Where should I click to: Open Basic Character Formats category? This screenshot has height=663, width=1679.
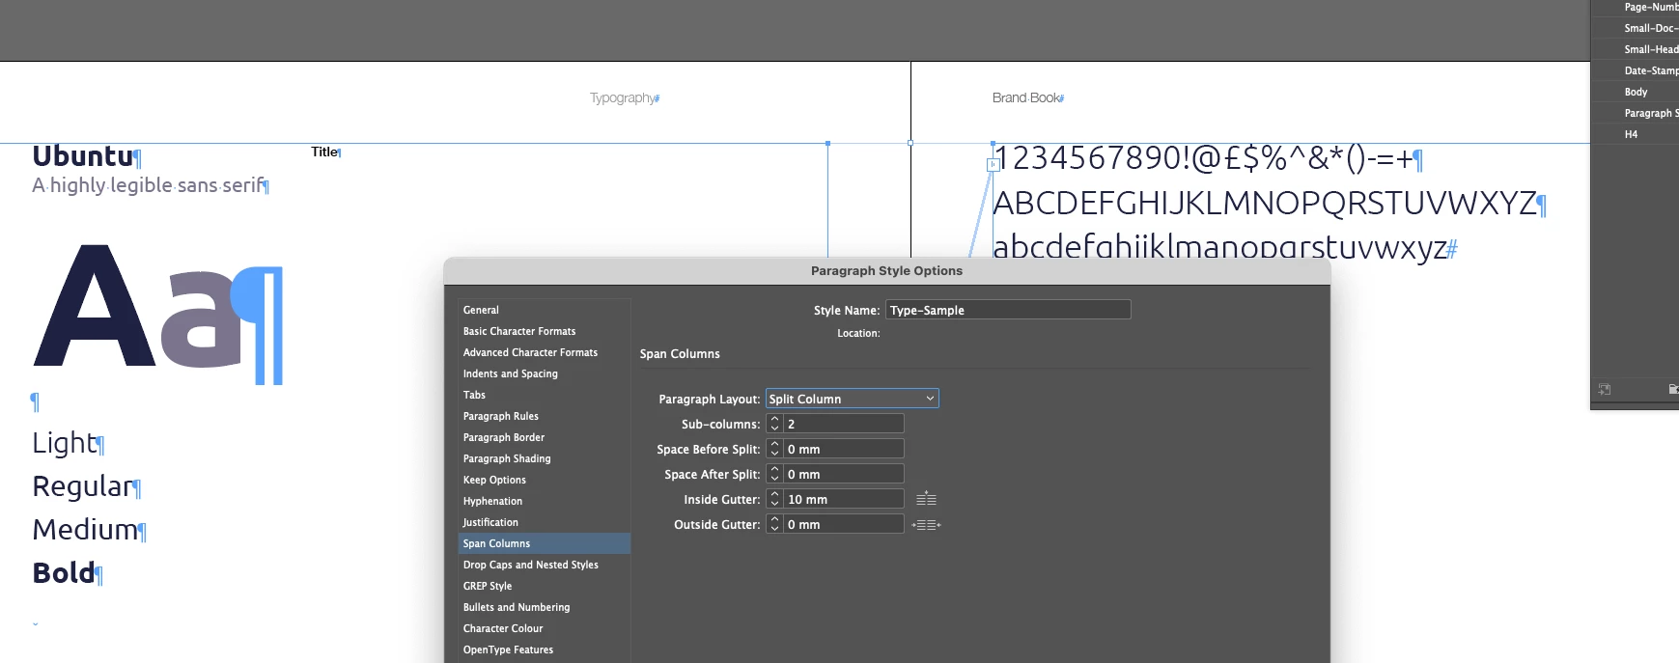pos(544,331)
